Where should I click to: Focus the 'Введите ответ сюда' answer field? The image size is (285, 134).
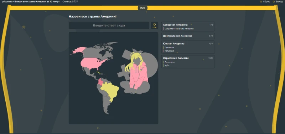coord(109,25)
